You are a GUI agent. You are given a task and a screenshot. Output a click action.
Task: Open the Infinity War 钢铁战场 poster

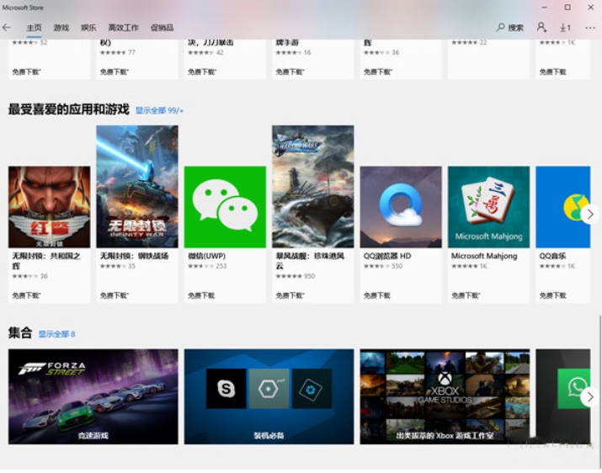tap(137, 186)
